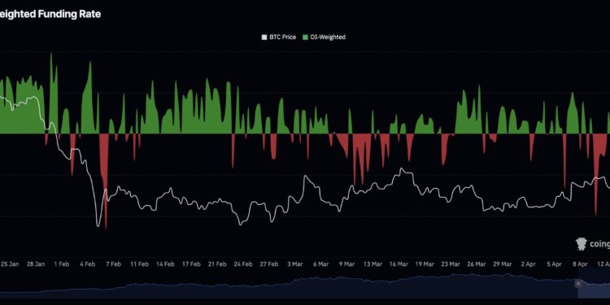
Task: Click the '13 Mar' axis label
Action: tap(373, 264)
